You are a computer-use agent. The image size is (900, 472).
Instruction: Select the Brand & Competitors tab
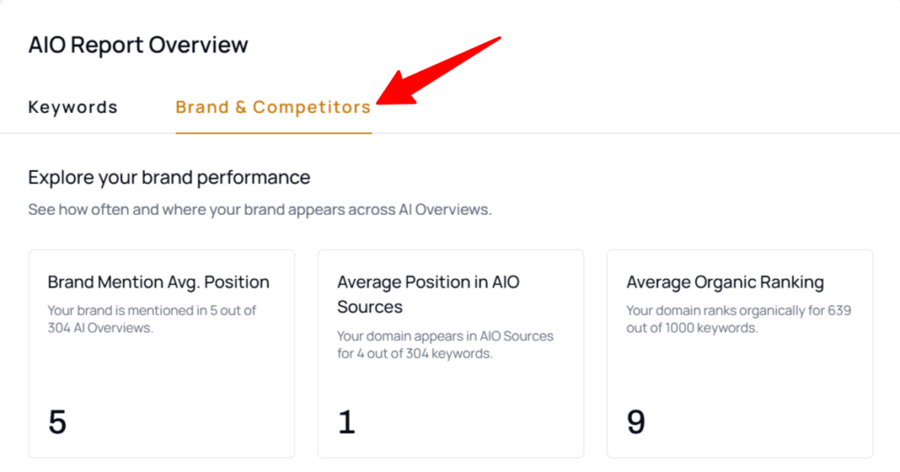(272, 108)
